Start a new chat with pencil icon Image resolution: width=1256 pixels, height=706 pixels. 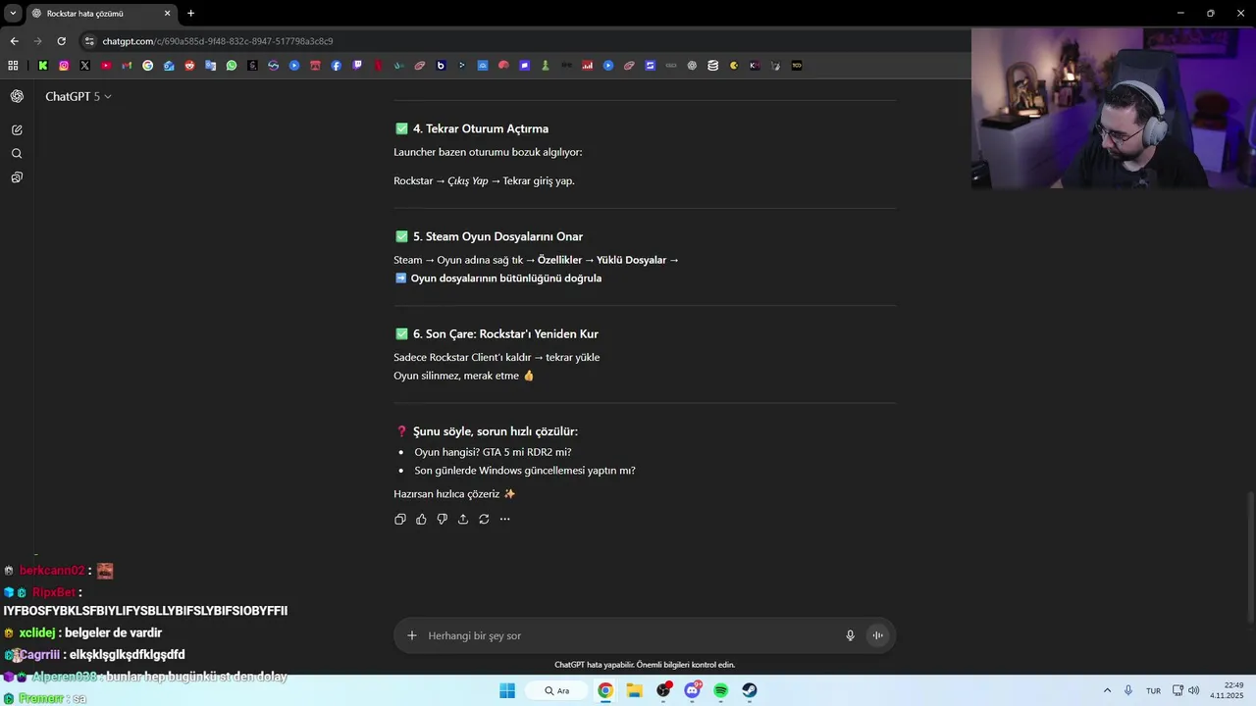[x=17, y=129]
